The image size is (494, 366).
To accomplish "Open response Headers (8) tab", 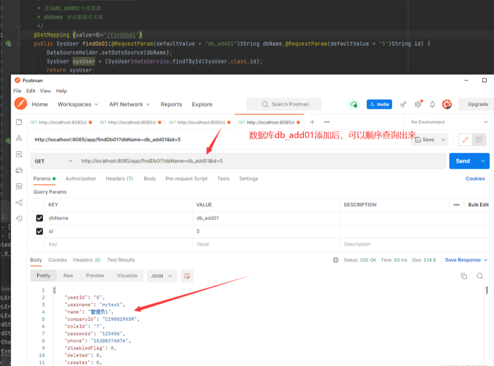I will click(87, 260).
